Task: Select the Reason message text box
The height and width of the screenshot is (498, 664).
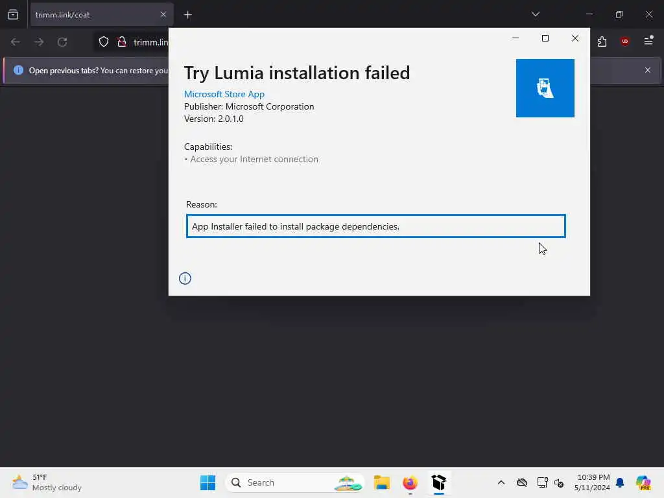Action: tap(375, 226)
